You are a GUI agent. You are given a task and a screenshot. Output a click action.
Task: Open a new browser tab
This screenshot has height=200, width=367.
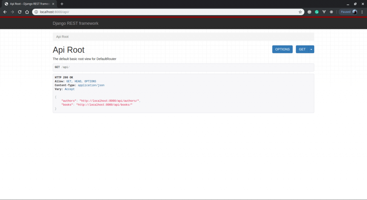(62, 4)
